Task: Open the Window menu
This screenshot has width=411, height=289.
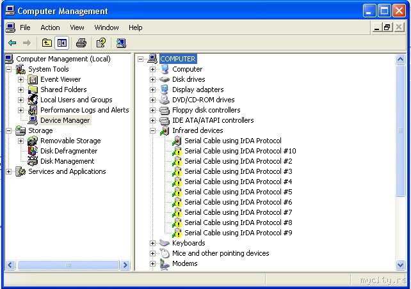Action: 106,27
